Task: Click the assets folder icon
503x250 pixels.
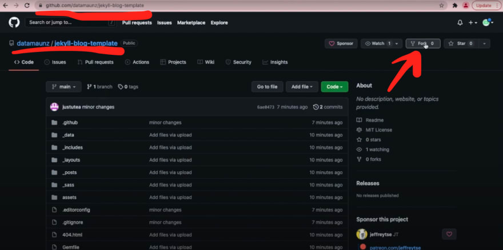Action: (x=54, y=197)
